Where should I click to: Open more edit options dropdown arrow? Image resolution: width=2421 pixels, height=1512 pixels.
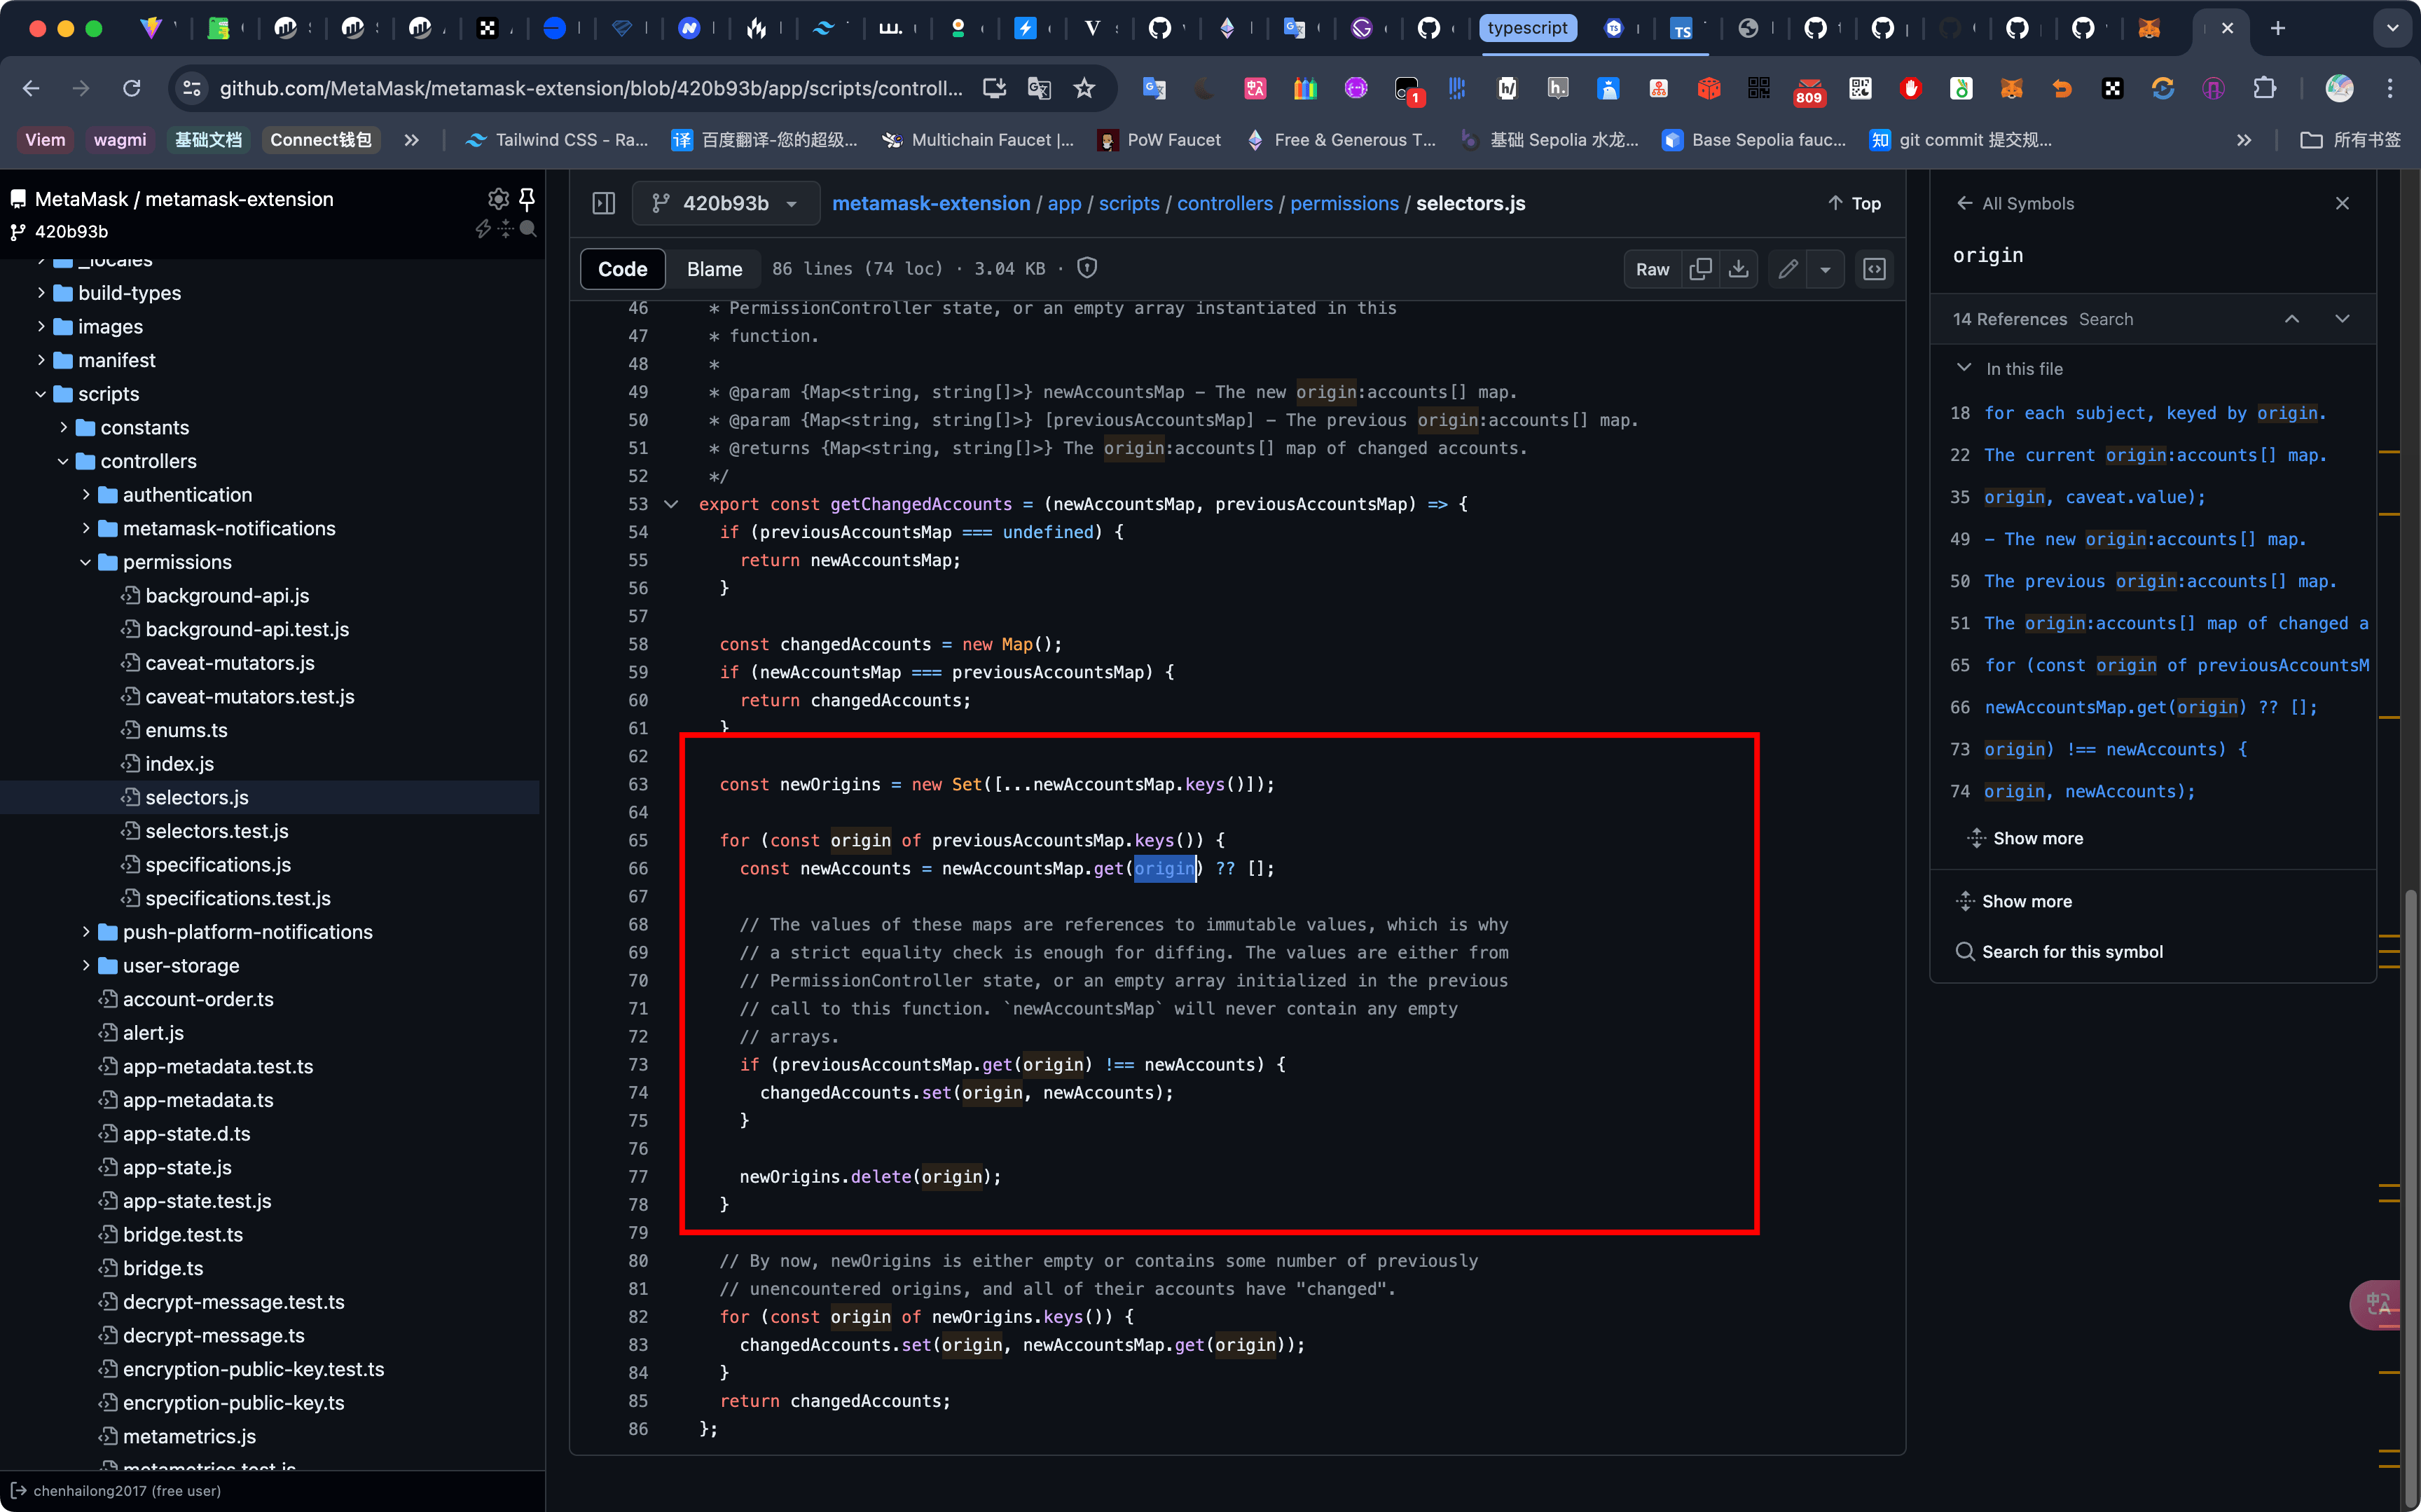tap(1826, 269)
